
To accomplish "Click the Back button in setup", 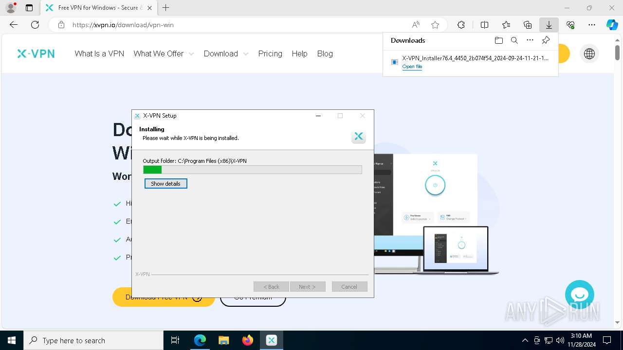I will click(x=271, y=287).
